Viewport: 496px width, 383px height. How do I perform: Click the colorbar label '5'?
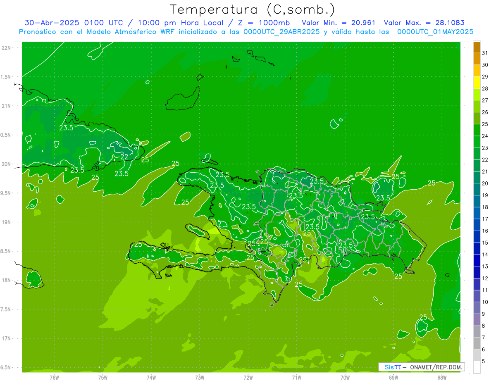coord(483,362)
